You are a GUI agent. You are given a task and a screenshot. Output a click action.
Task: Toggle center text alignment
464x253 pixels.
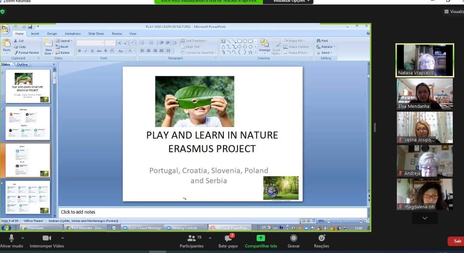click(149, 51)
